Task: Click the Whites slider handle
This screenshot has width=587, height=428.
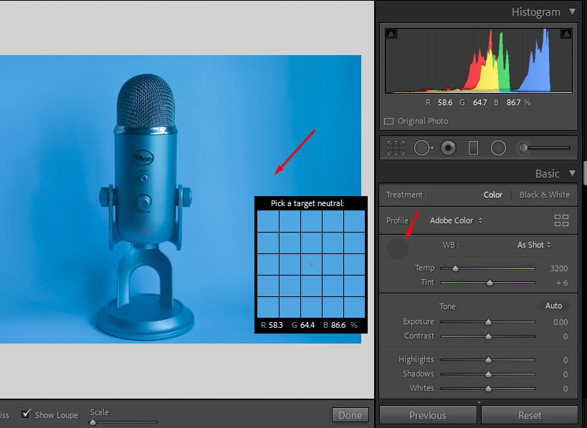Action: pos(488,389)
